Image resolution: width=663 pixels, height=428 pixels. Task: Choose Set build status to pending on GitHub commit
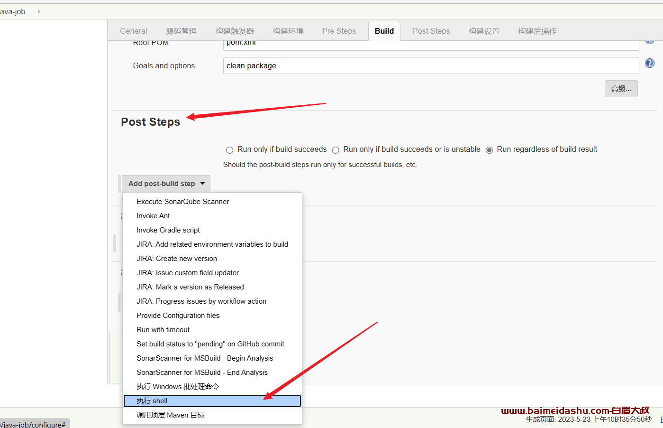(x=212, y=344)
